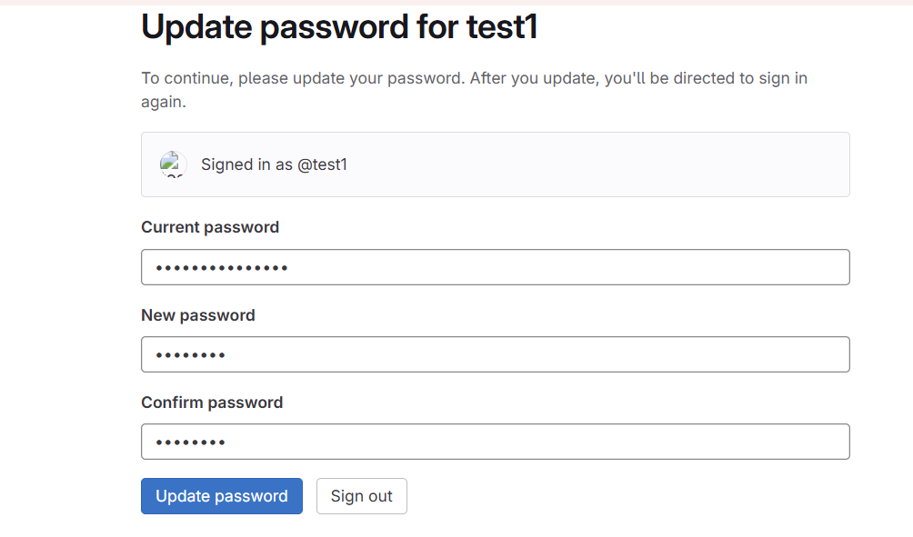Screen dimensions: 913x537
Task: Click the New password label
Action: (198, 314)
